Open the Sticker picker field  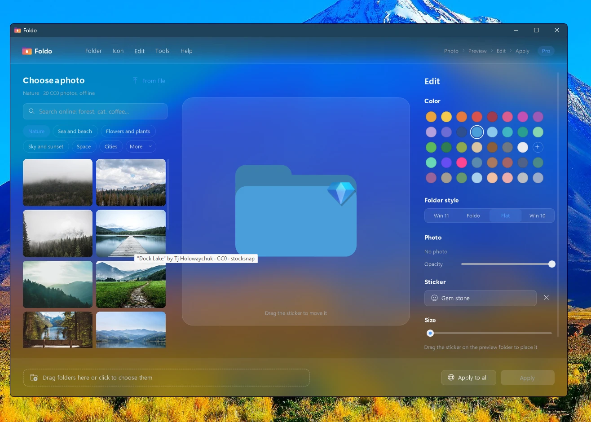click(480, 298)
